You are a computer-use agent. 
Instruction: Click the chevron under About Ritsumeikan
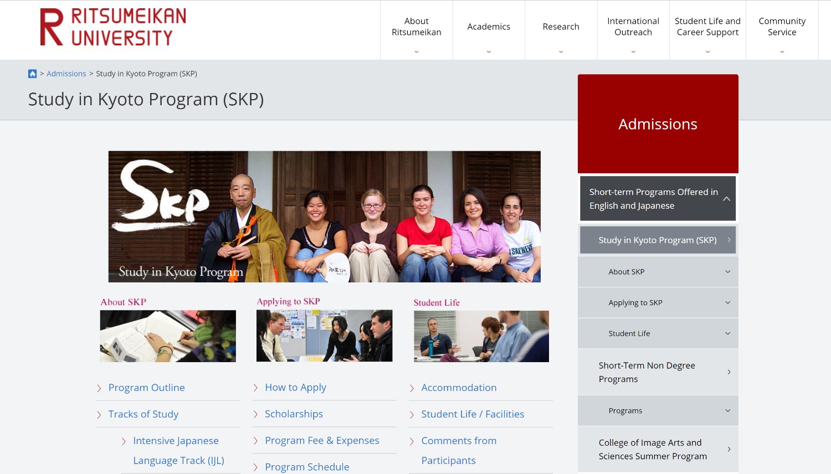click(417, 51)
